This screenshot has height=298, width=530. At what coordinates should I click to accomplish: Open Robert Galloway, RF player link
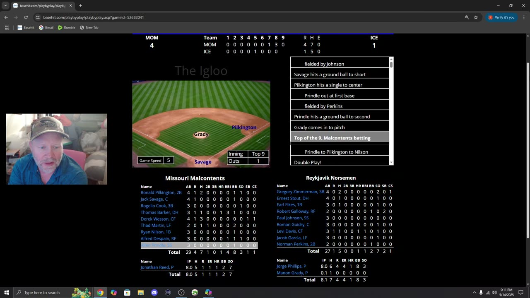click(x=296, y=211)
